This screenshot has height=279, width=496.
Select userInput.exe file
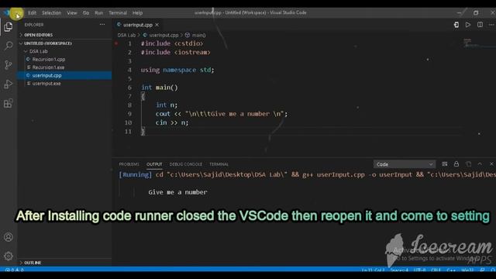tap(46, 84)
